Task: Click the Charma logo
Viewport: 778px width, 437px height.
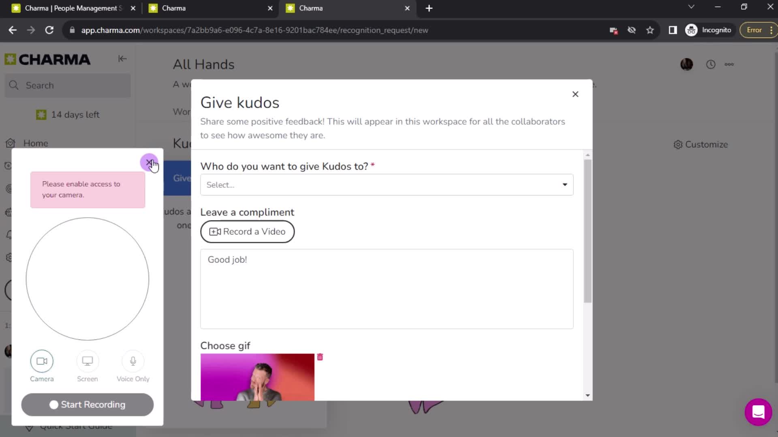Action: click(47, 59)
